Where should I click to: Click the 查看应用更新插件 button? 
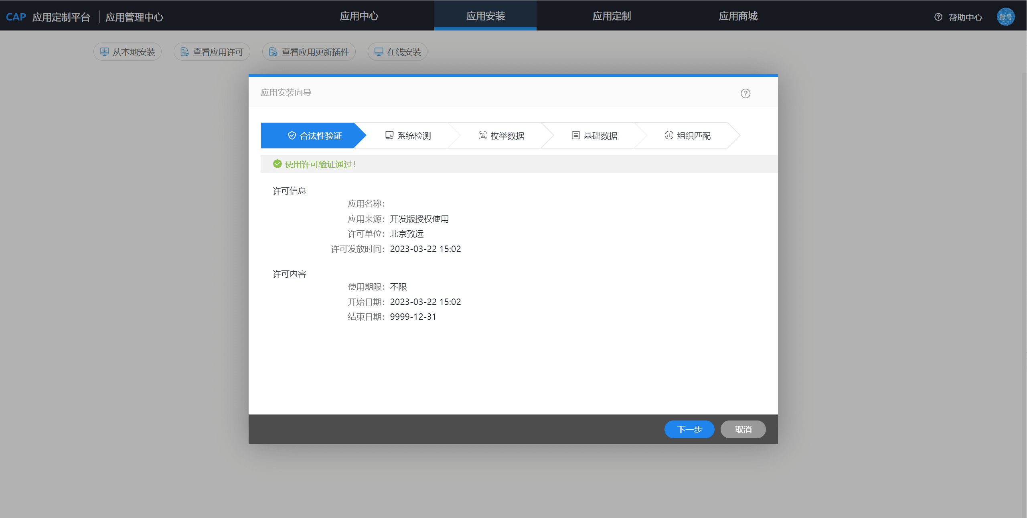tap(309, 52)
